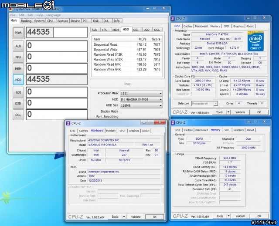Image resolution: width=279 pixels, height=226 pixels.
Task: Open SPD tab in CPU-Z Memory window
Action: pos(227,130)
